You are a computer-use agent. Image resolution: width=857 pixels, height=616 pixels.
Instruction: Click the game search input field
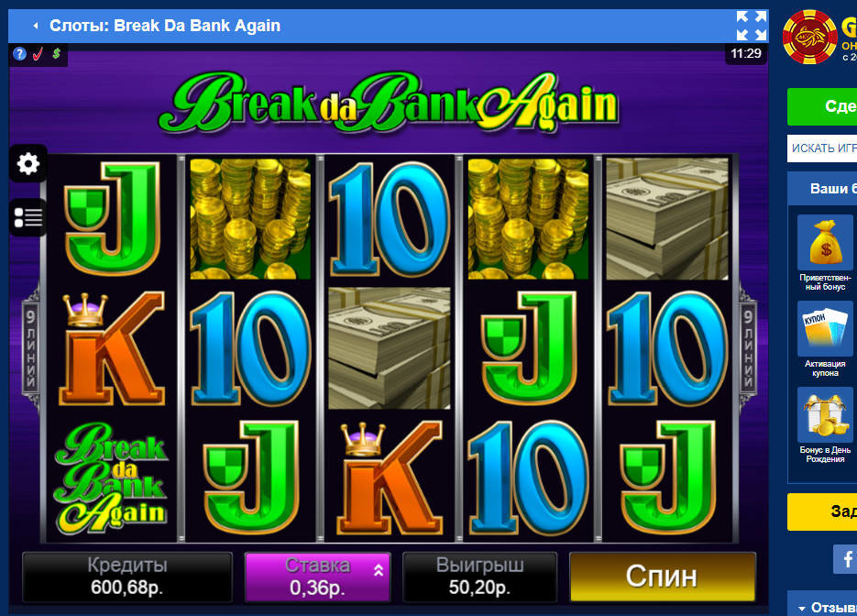[822, 148]
